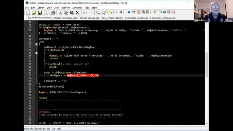Open the Search menu

pyautogui.click(x=41, y=8)
